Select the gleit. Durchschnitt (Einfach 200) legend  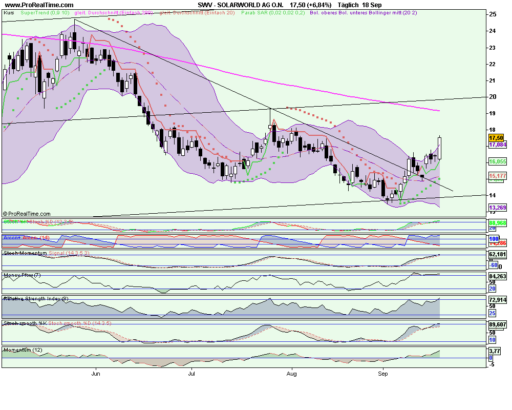114,13
